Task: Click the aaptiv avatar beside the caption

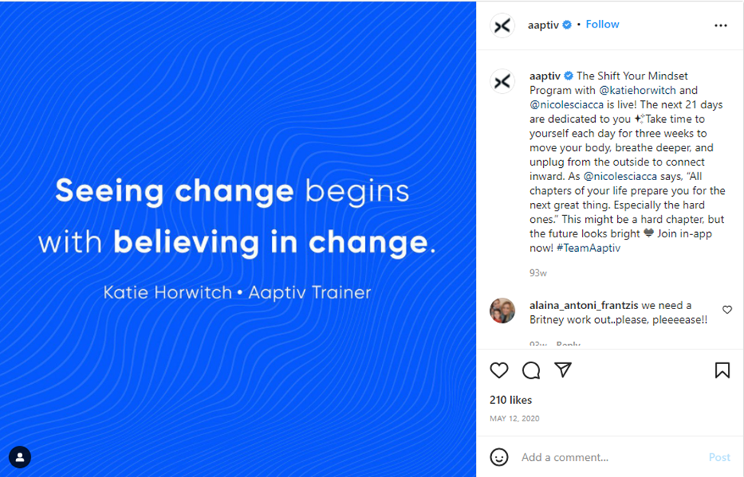Action: [502, 81]
